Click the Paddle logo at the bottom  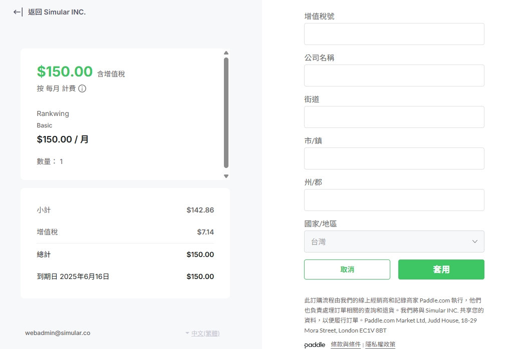coord(315,345)
